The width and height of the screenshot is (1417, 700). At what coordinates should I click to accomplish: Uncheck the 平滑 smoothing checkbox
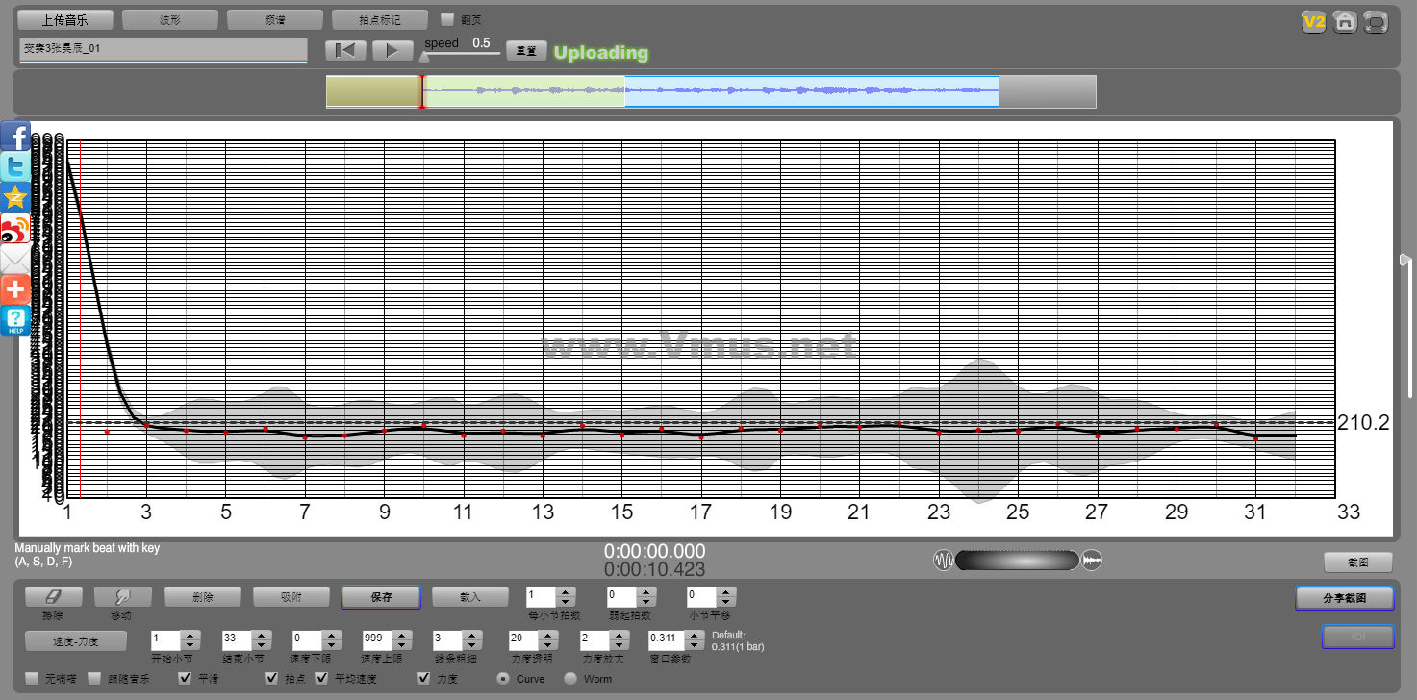[186, 678]
